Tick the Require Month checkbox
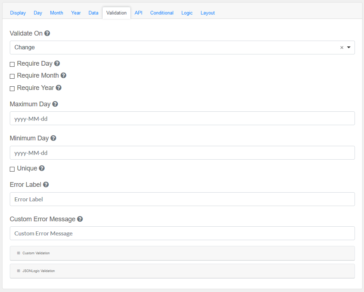The image size is (364, 292). (12, 76)
